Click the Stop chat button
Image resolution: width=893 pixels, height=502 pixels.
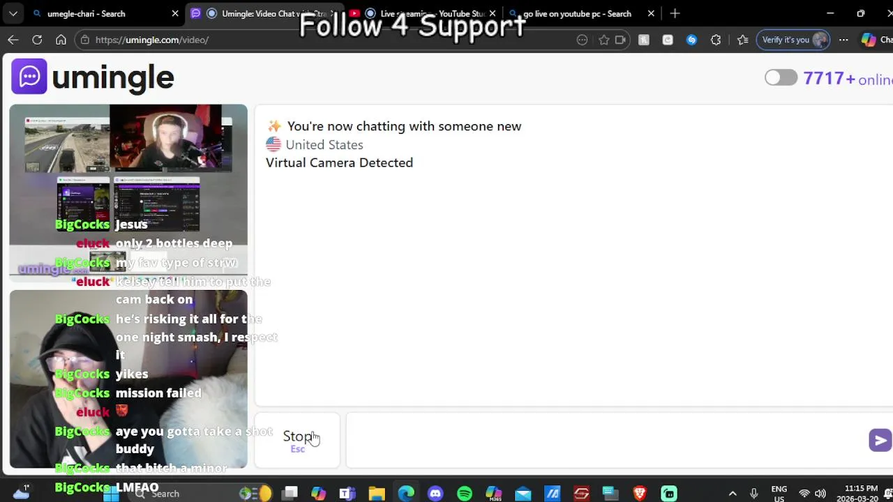297,440
